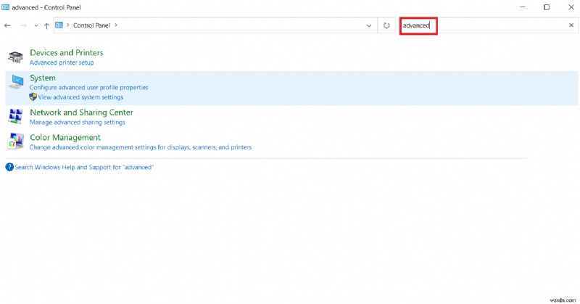Open the Devices and Printers icon
This screenshot has height=304, width=580.
(x=15, y=57)
